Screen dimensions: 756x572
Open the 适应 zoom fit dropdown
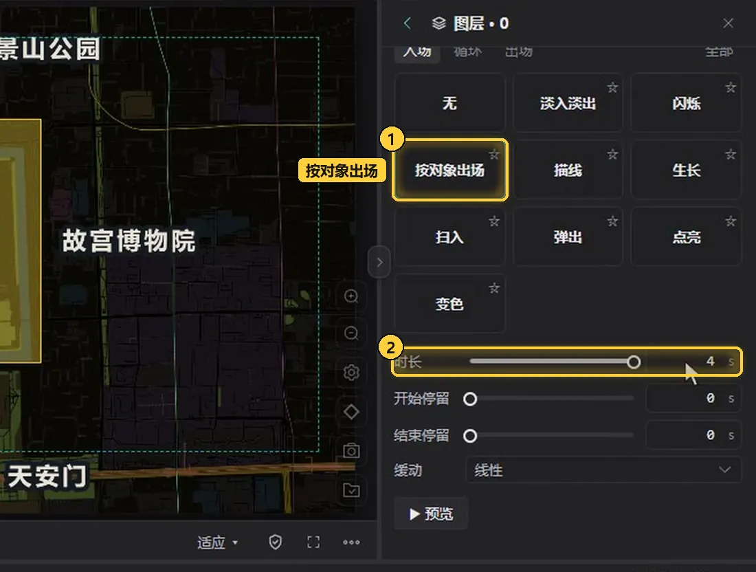217,542
